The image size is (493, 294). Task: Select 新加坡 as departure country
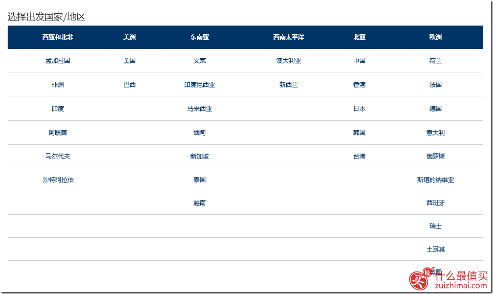[x=200, y=156]
